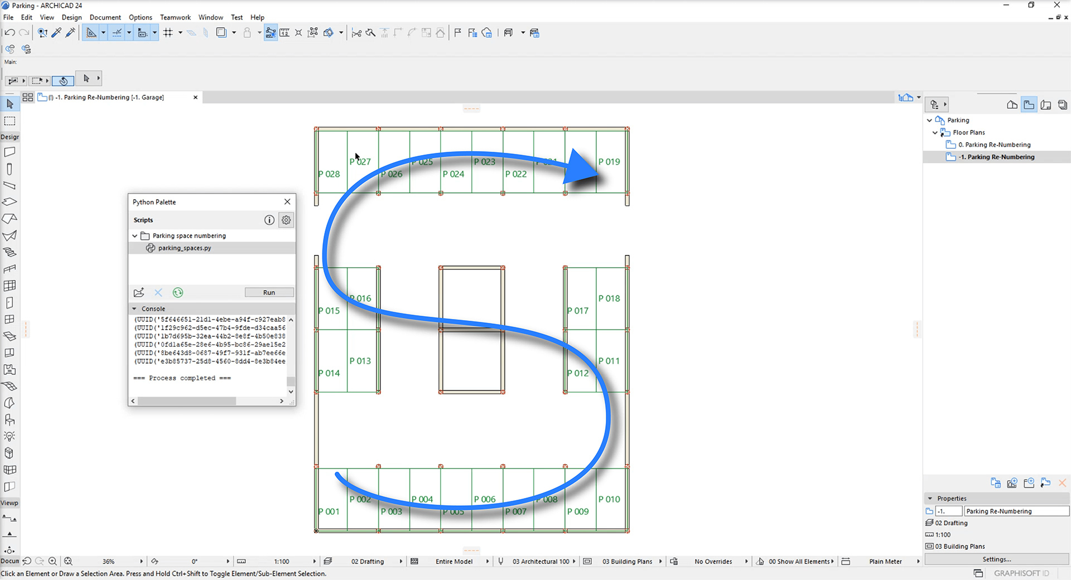Click the Undo icon in the toolbar

click(9, 32)
